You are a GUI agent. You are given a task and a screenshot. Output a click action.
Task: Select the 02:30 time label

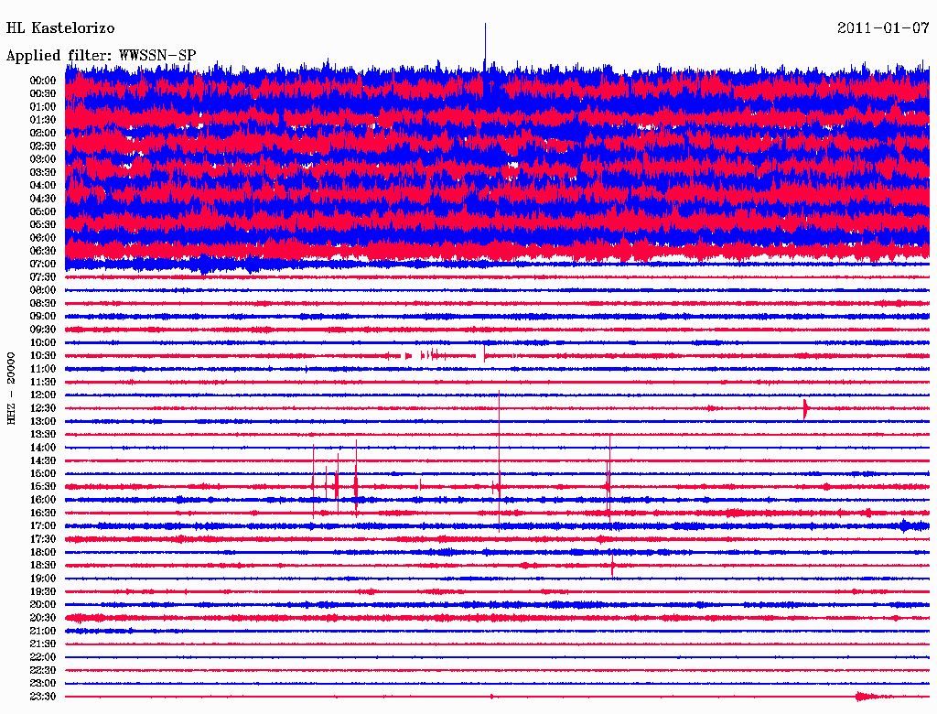click(43, 146)
